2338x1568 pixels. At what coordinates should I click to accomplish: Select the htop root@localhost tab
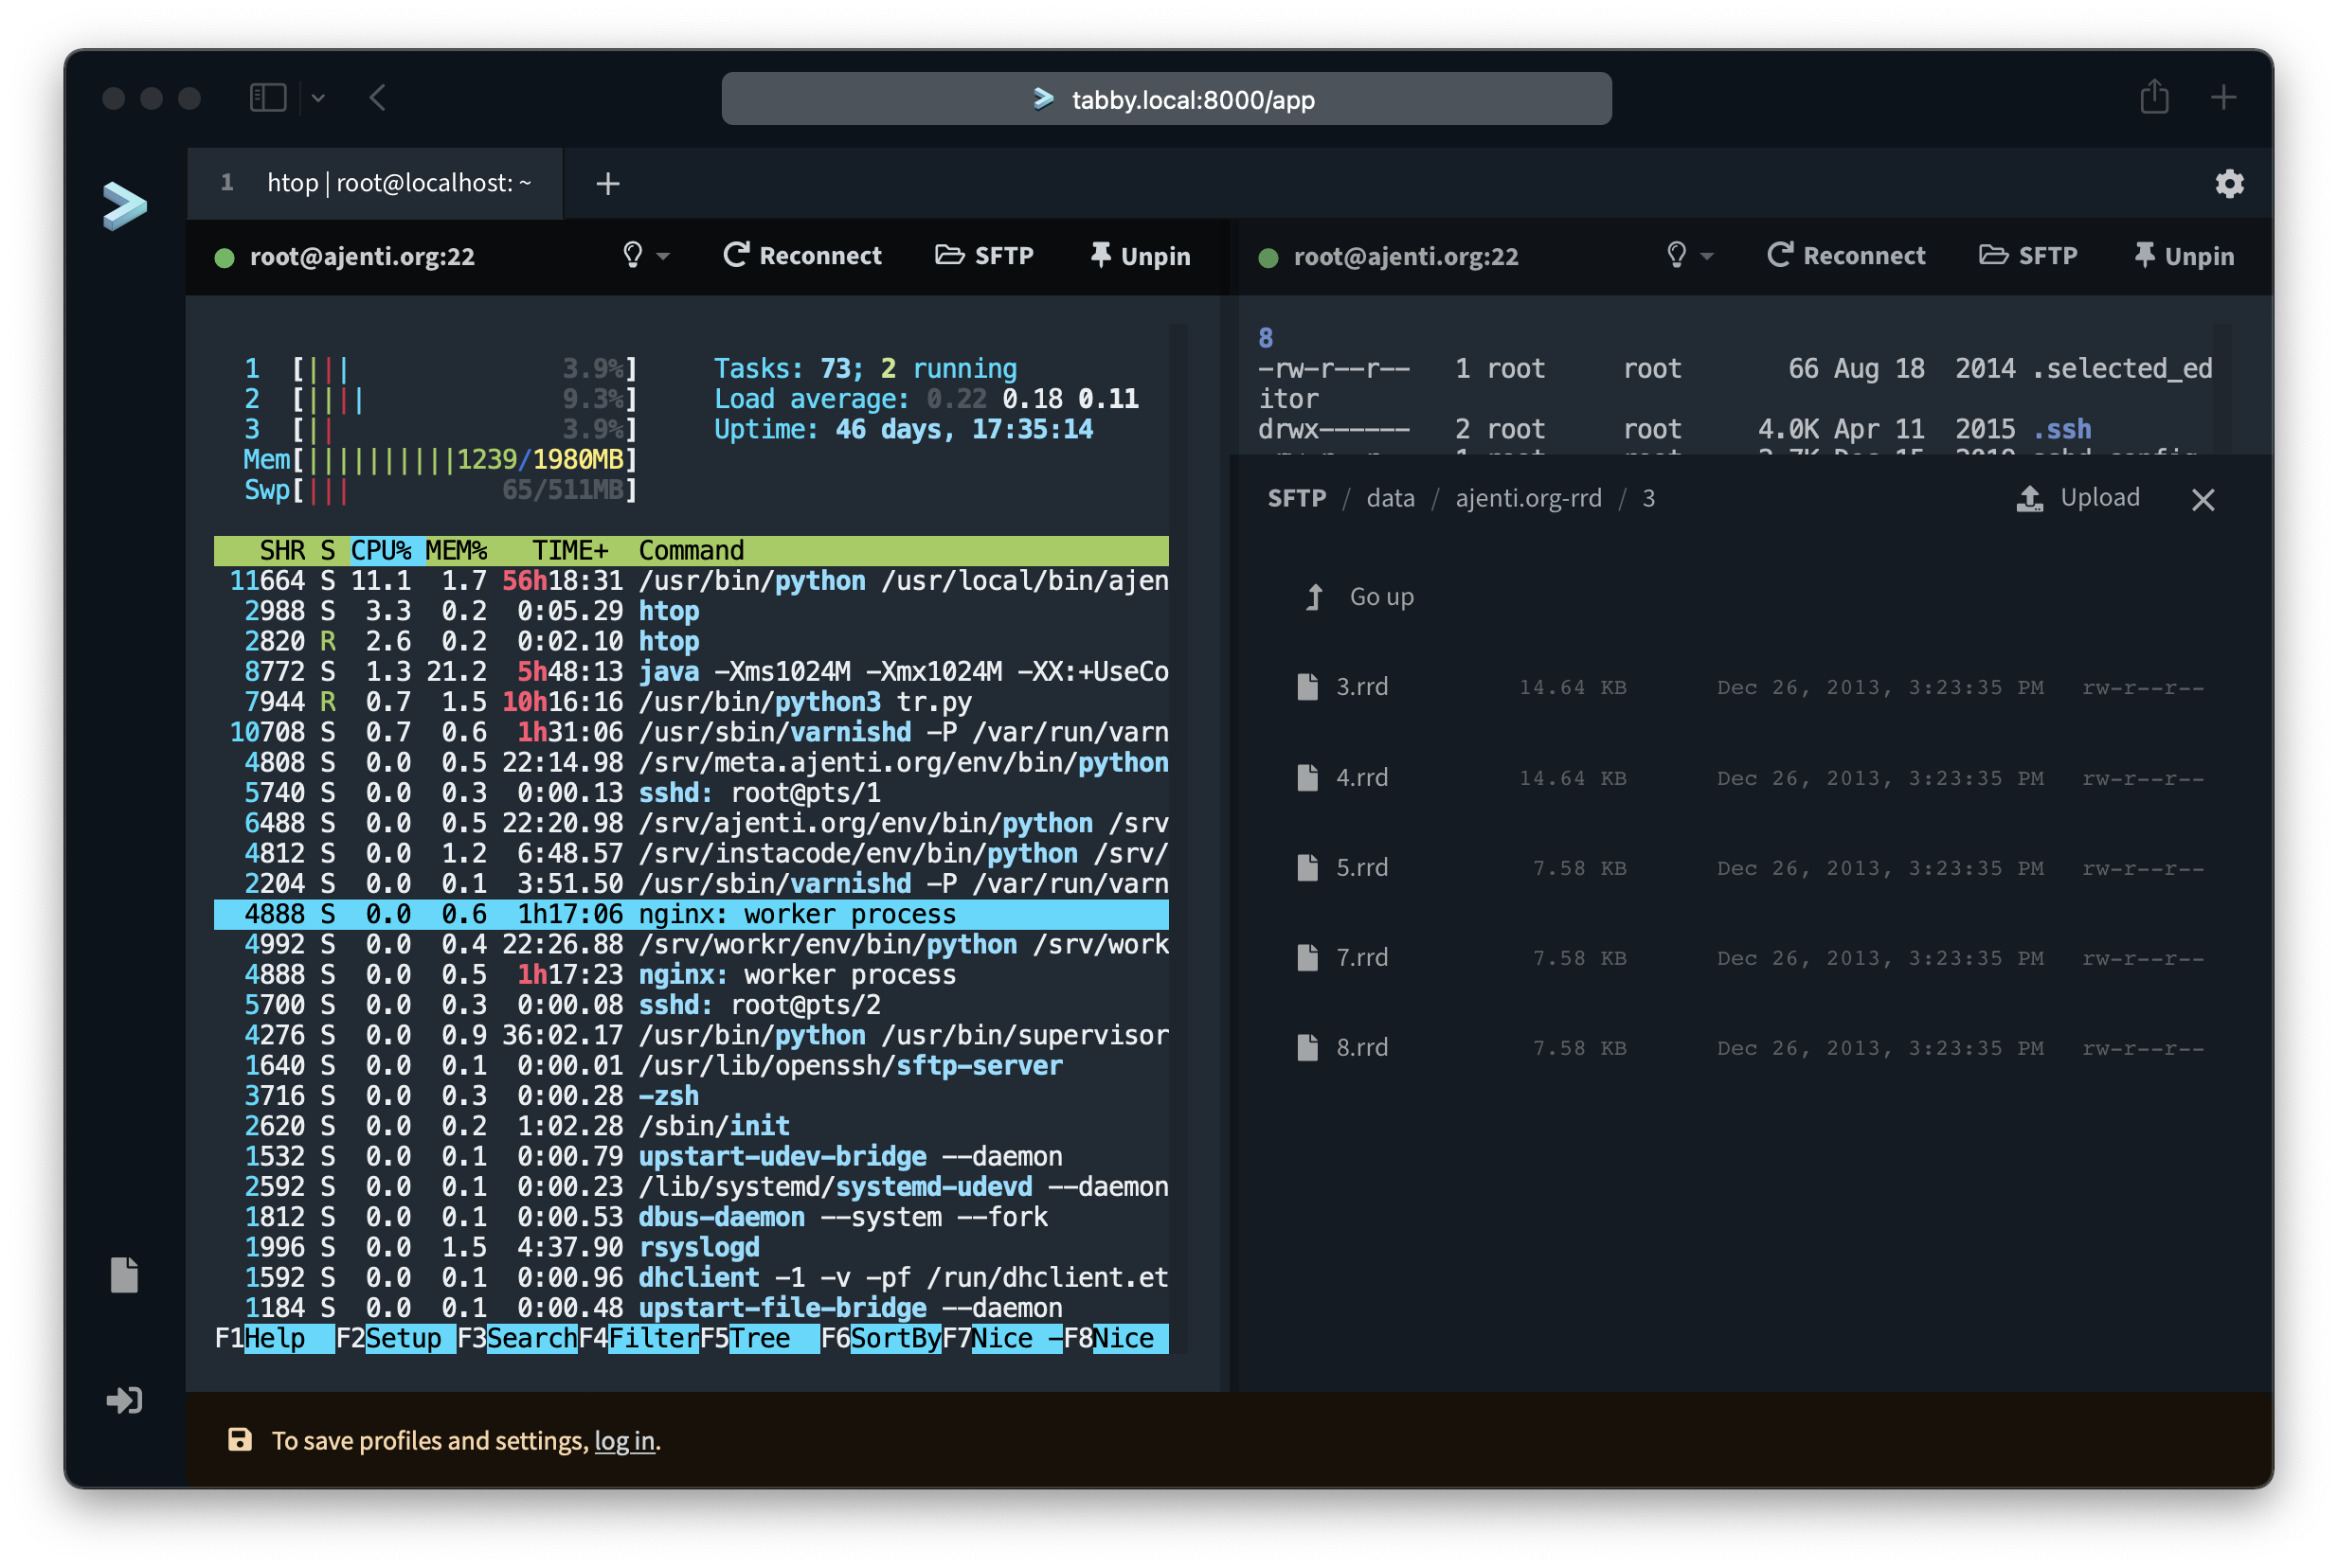(x=398, y=183)
